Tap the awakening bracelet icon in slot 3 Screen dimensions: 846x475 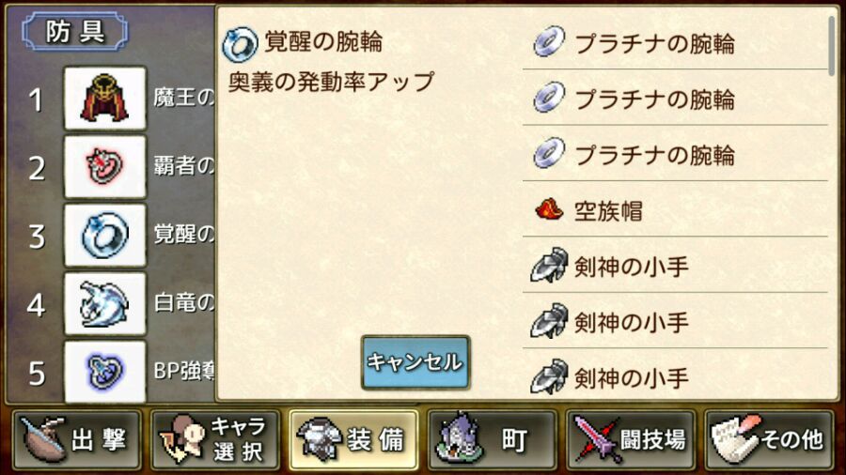(105, 235)
